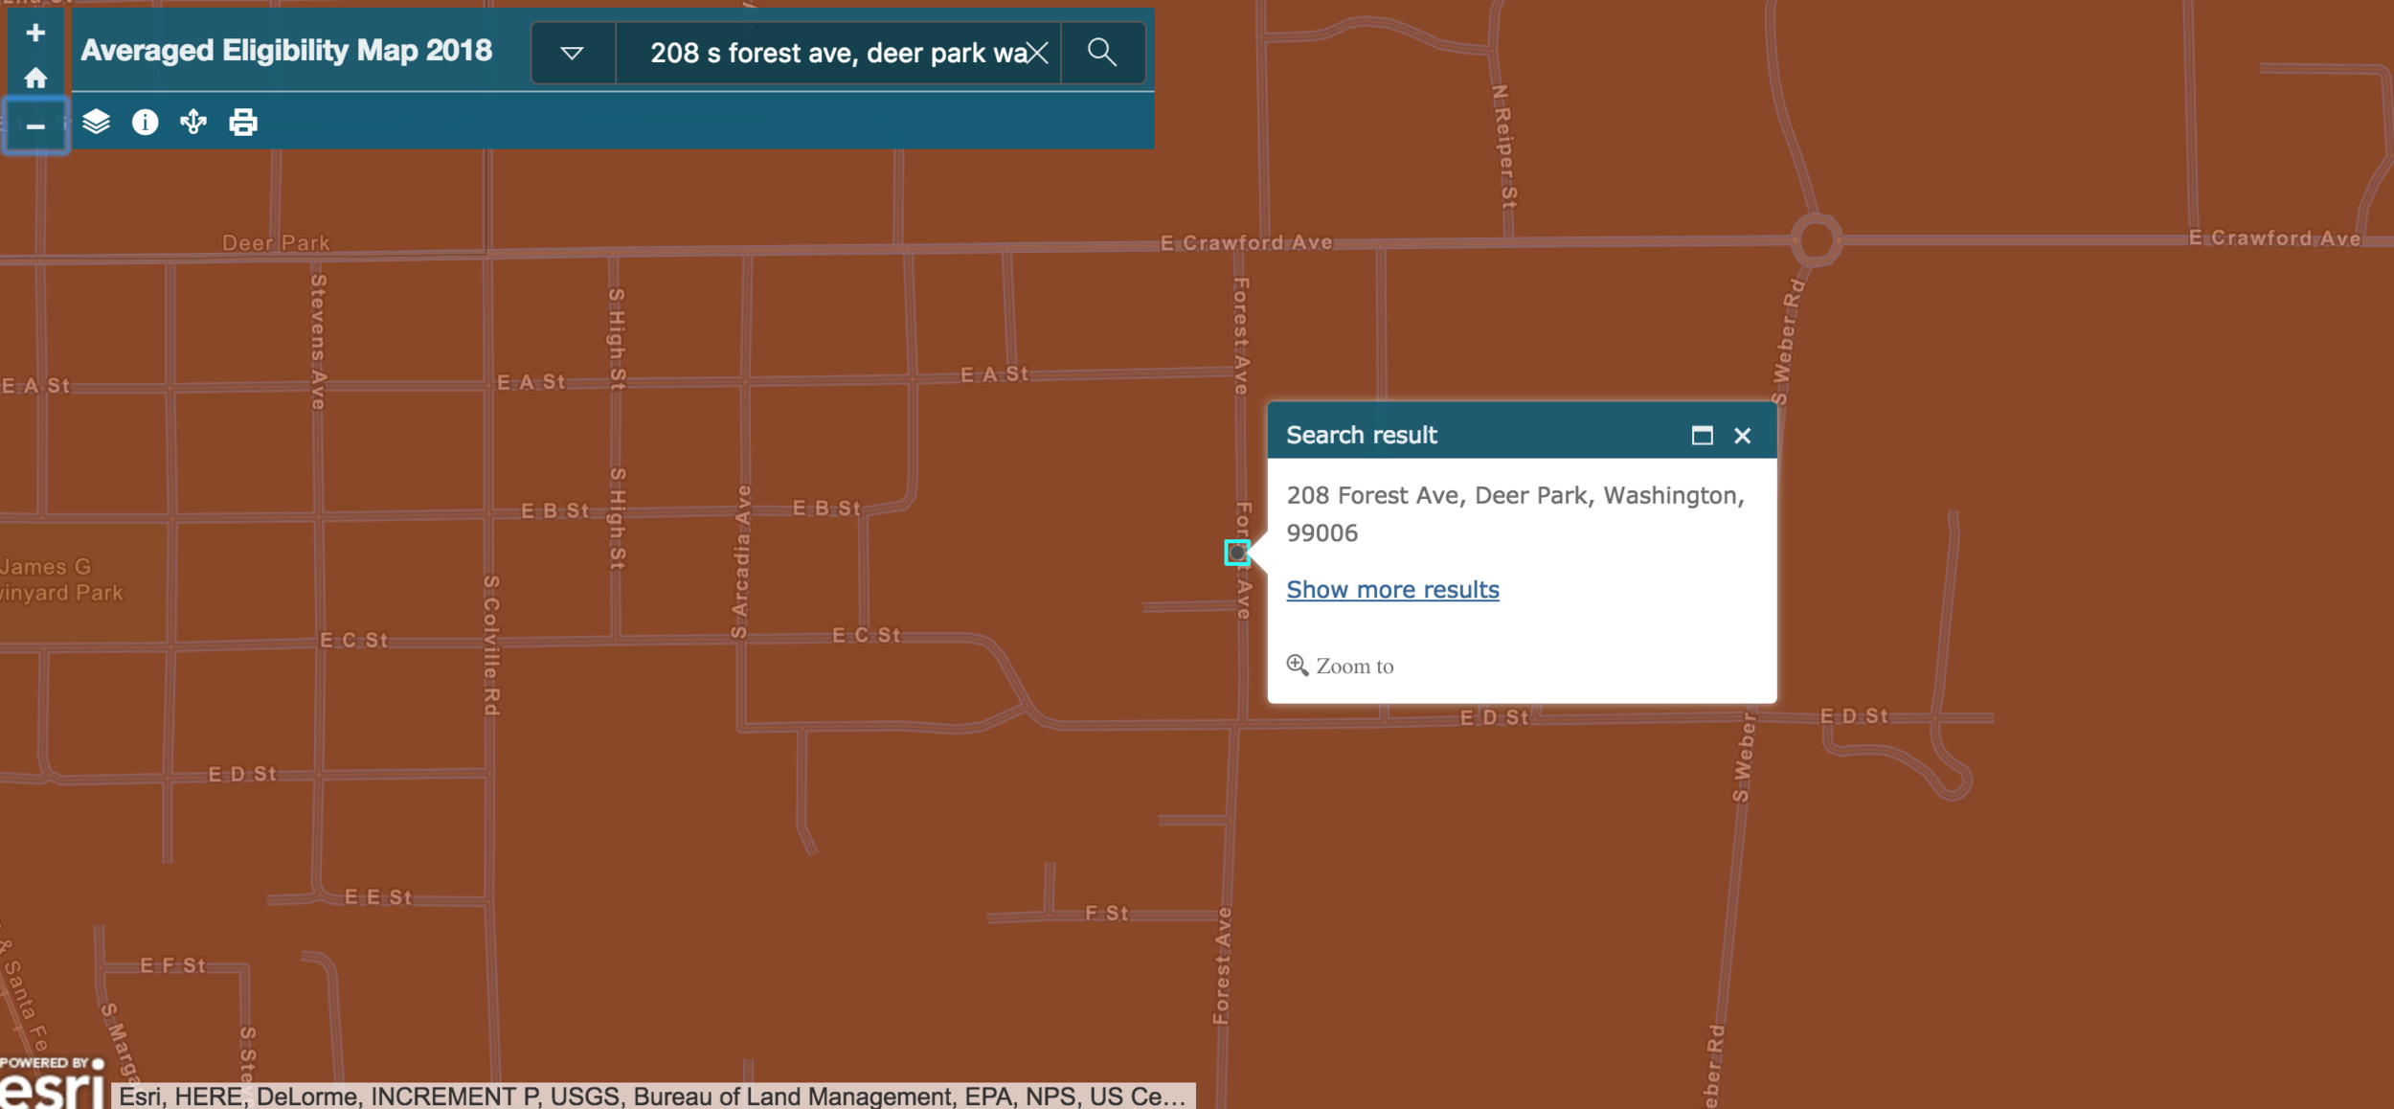Click the home default extent button

[x=35, y=78]
